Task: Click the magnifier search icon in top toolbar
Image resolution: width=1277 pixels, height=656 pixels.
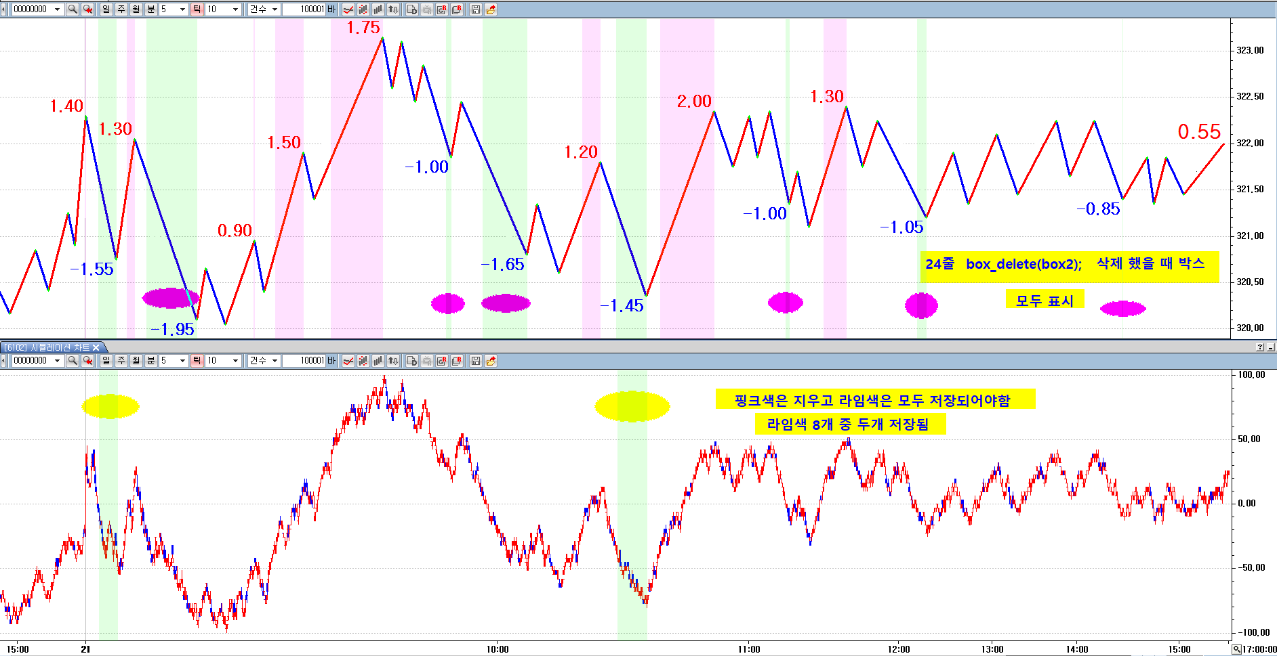Action: (73, 9)
